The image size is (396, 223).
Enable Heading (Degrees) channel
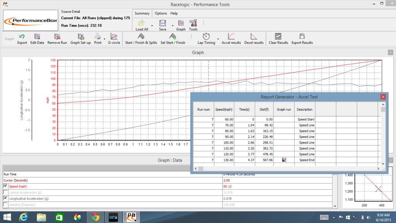pos(5,204)
